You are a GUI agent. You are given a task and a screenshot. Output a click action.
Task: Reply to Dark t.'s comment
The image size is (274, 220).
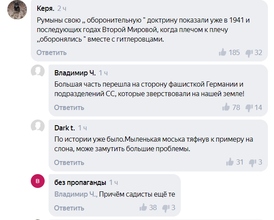[69, 162]
